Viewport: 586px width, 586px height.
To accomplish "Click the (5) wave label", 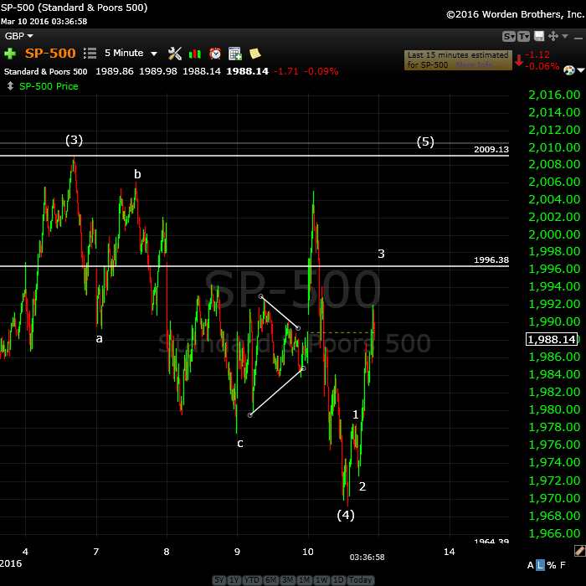I will (425, 142).
